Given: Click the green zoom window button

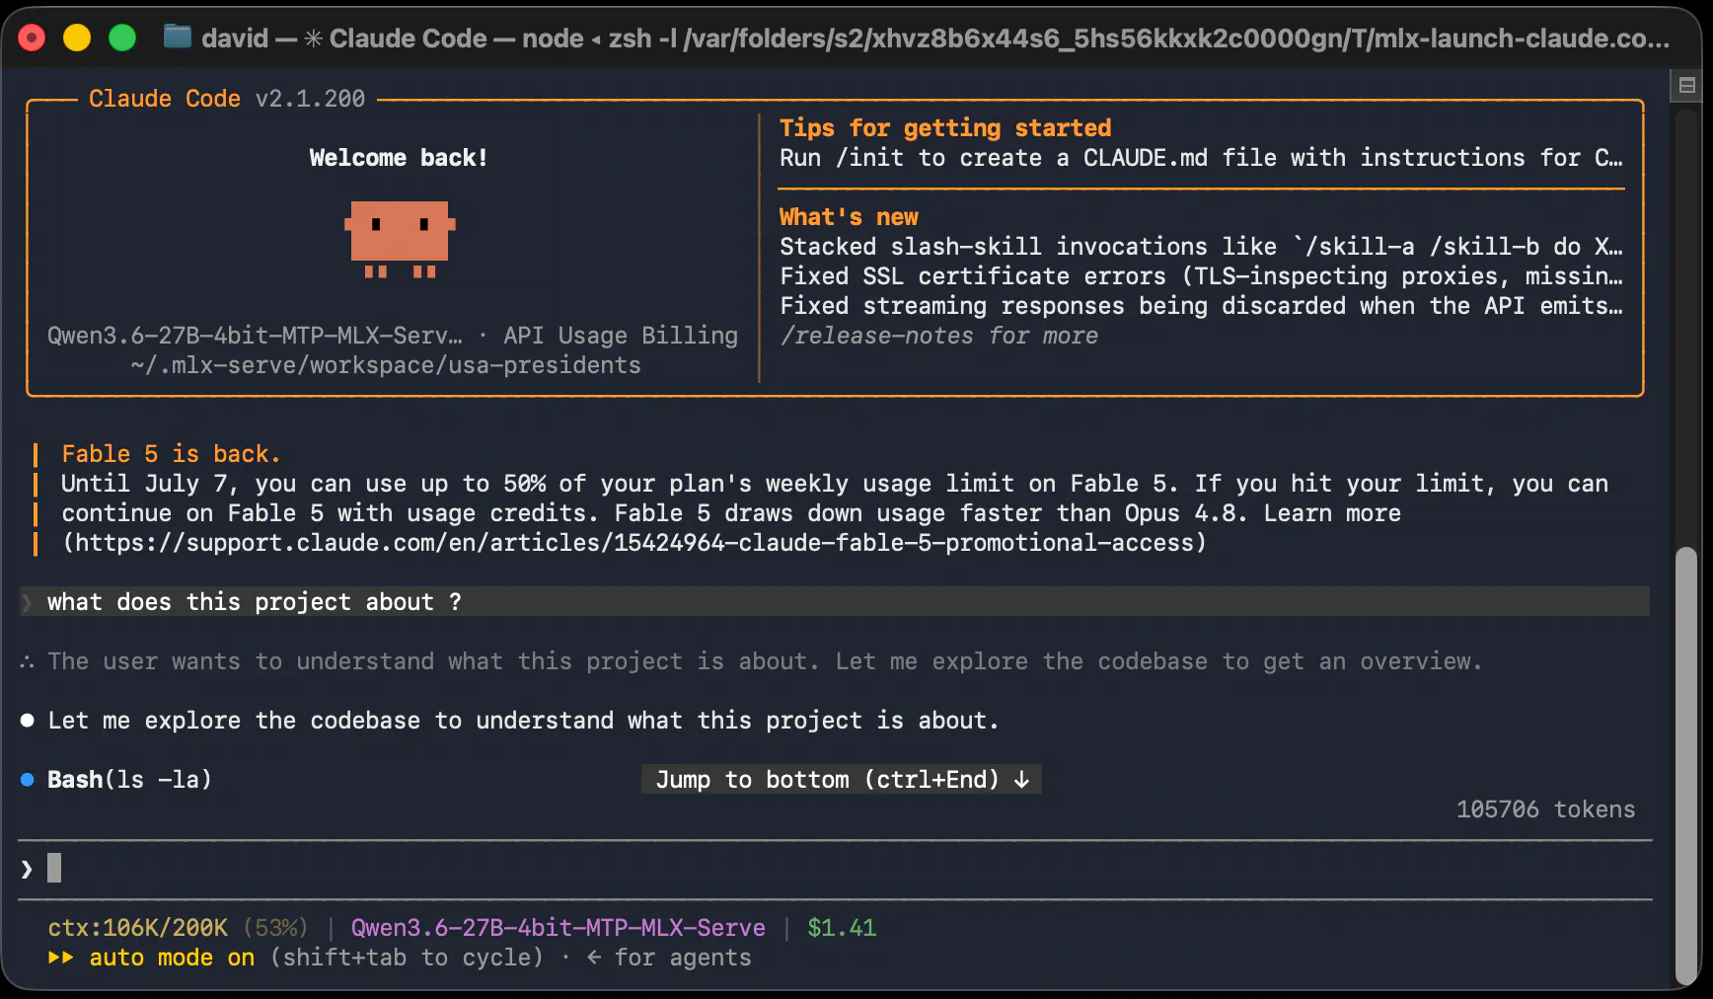Looking at the screenshot, I should pyautogui.click(x=122, y=38).
